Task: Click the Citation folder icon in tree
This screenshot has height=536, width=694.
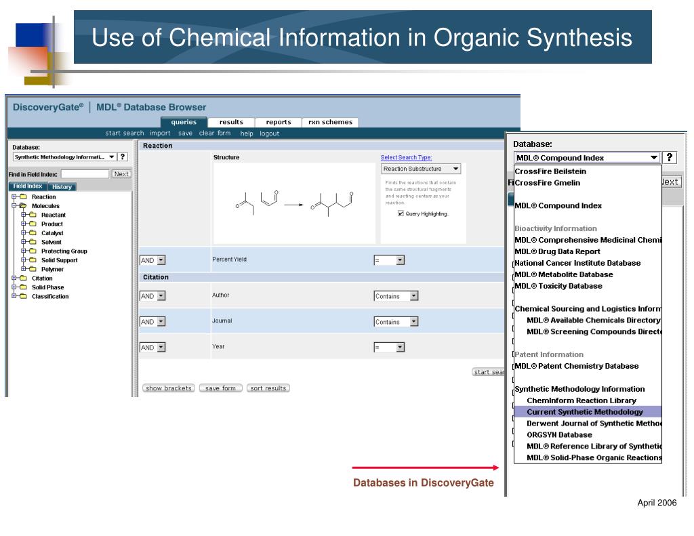Action: [24, 279]
